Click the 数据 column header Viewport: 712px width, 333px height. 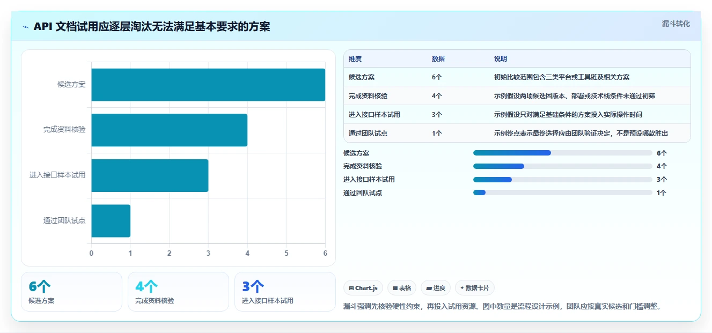click(438, 59)
